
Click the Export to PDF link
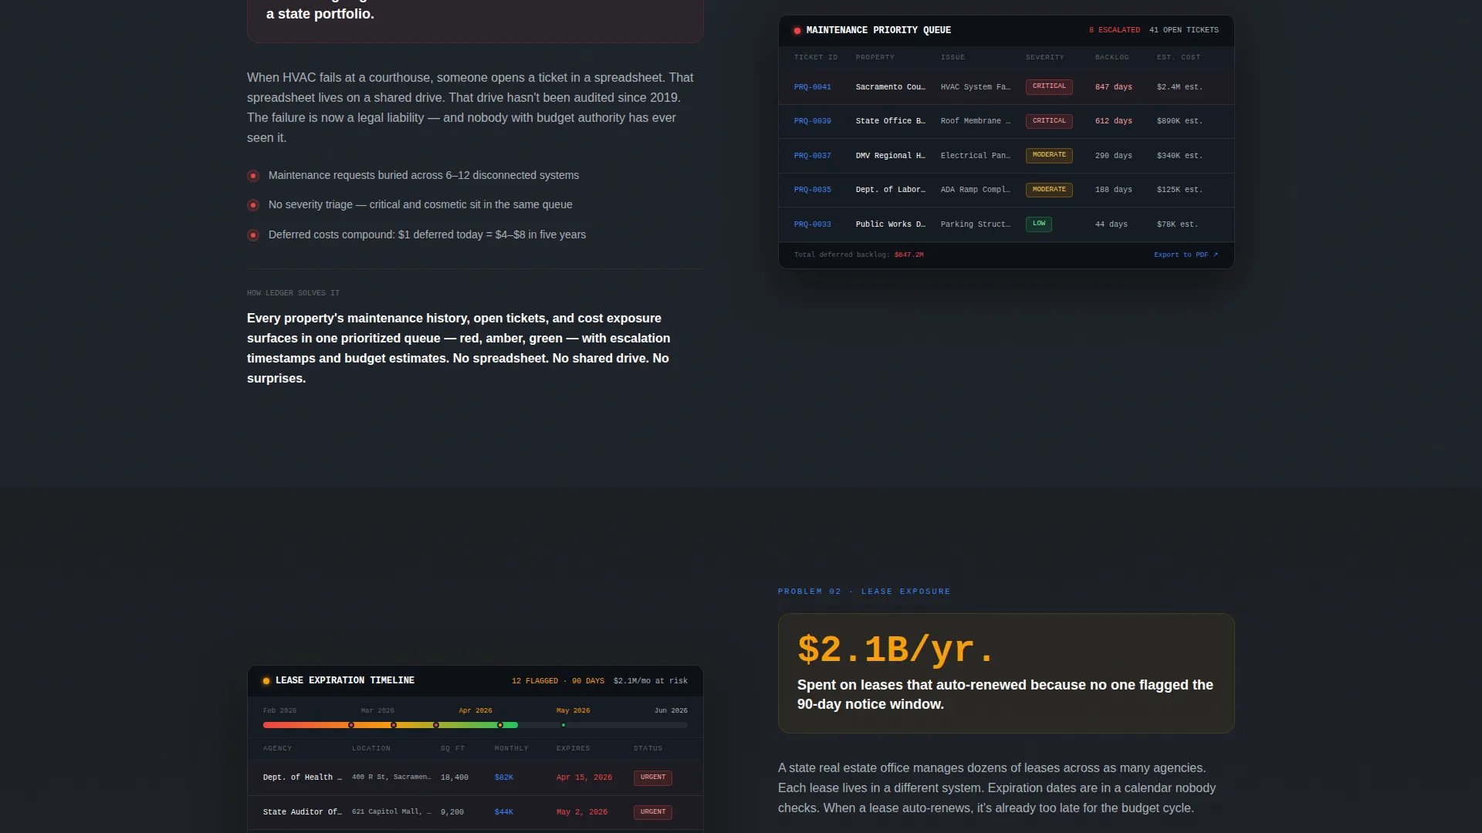[1186, 255]
